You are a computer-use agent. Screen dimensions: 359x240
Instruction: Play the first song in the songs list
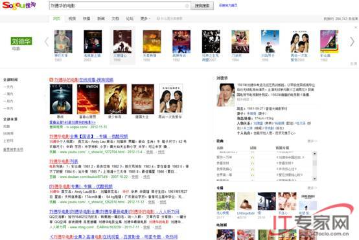click(x=253, y=157)
